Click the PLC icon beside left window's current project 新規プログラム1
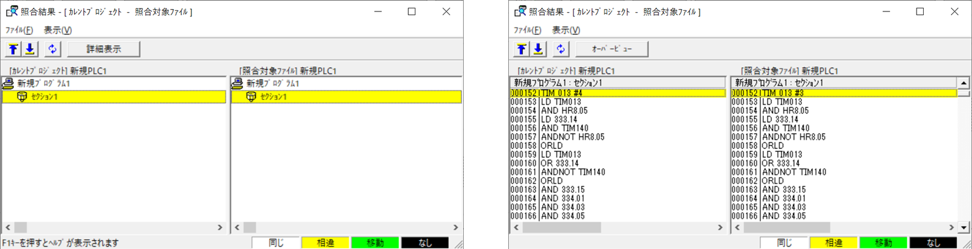 [x=8, y=83]
